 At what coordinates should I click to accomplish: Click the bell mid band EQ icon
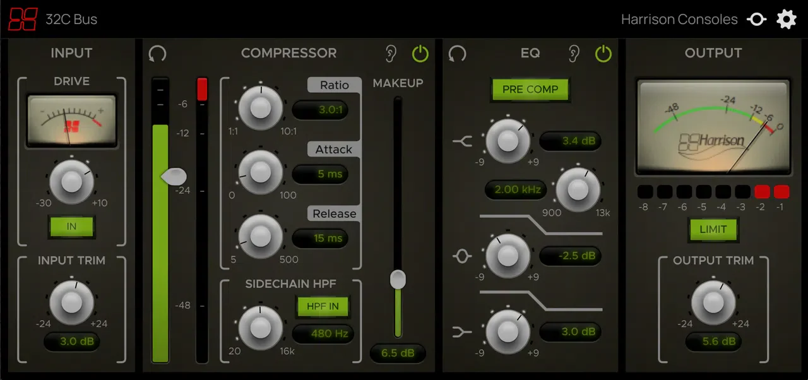[463, 256]
